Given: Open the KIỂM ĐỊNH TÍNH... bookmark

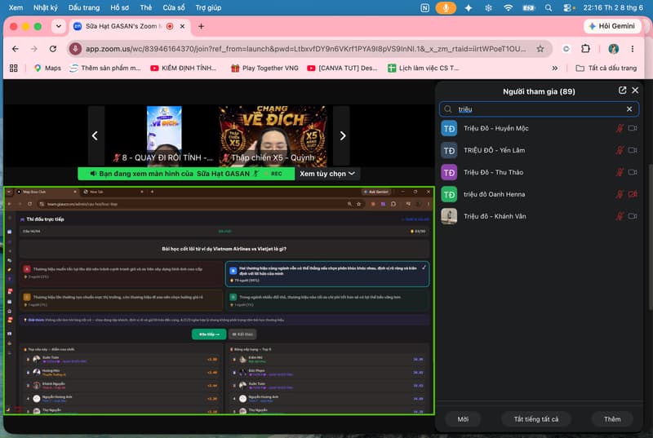Looking at the screenshot, I should pyautogui.click(x=184, y=68).
